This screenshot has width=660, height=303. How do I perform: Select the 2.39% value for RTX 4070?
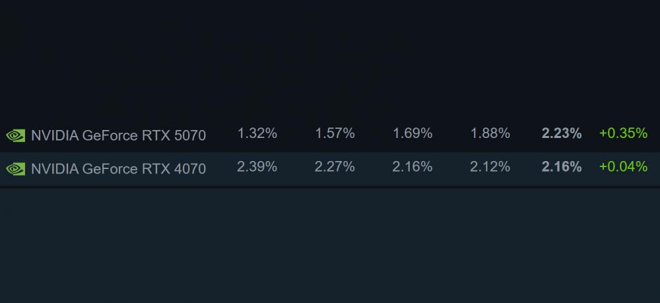point(257,167)
